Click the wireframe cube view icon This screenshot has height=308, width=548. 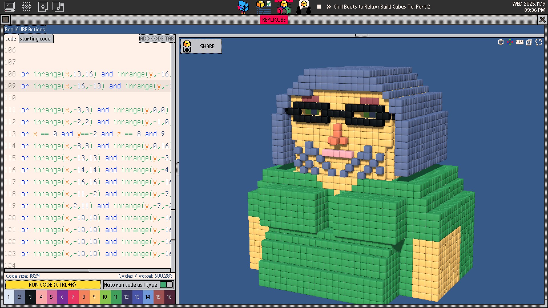point(501,42)
